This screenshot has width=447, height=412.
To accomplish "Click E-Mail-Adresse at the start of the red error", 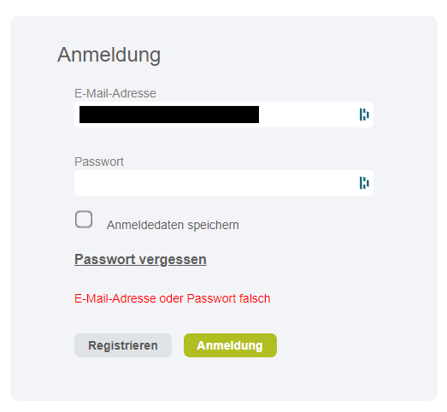I will [115, 298].
